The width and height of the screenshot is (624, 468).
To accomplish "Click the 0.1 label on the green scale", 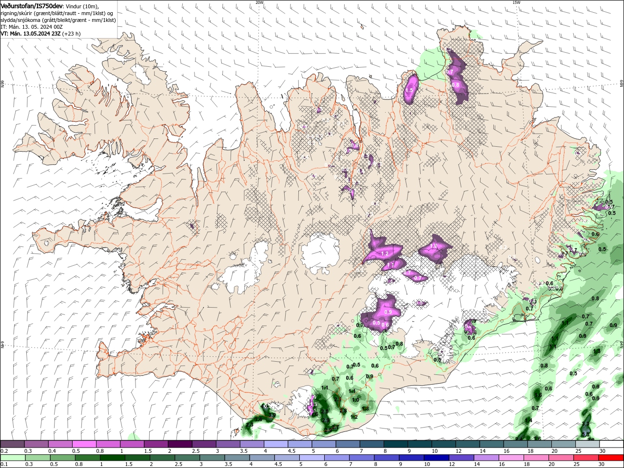I will (x=4, y=465).
